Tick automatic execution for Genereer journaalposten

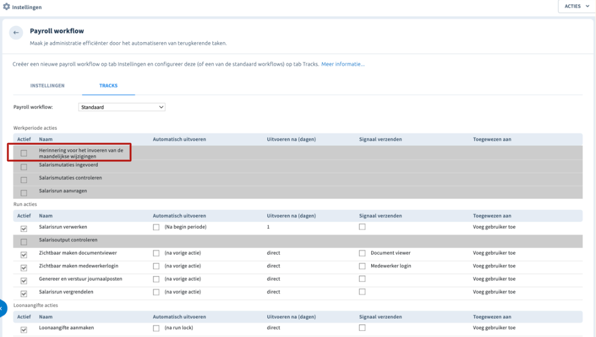tap(156, 279)
